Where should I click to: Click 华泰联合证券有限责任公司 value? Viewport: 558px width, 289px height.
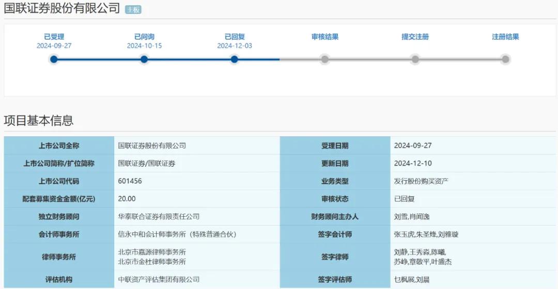(x=159, y=217)
